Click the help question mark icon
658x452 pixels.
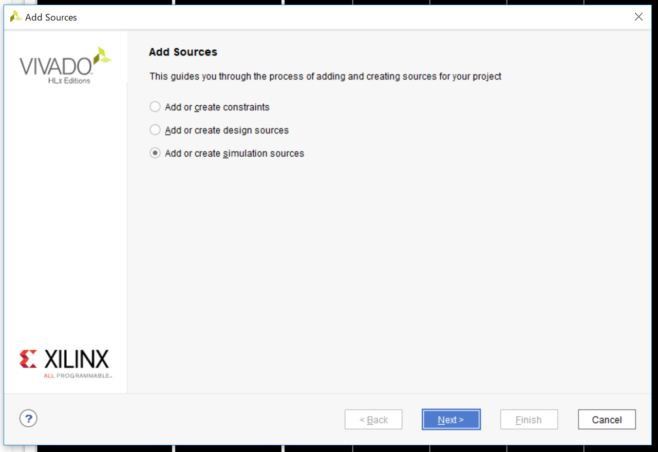(x=28, y=418)
